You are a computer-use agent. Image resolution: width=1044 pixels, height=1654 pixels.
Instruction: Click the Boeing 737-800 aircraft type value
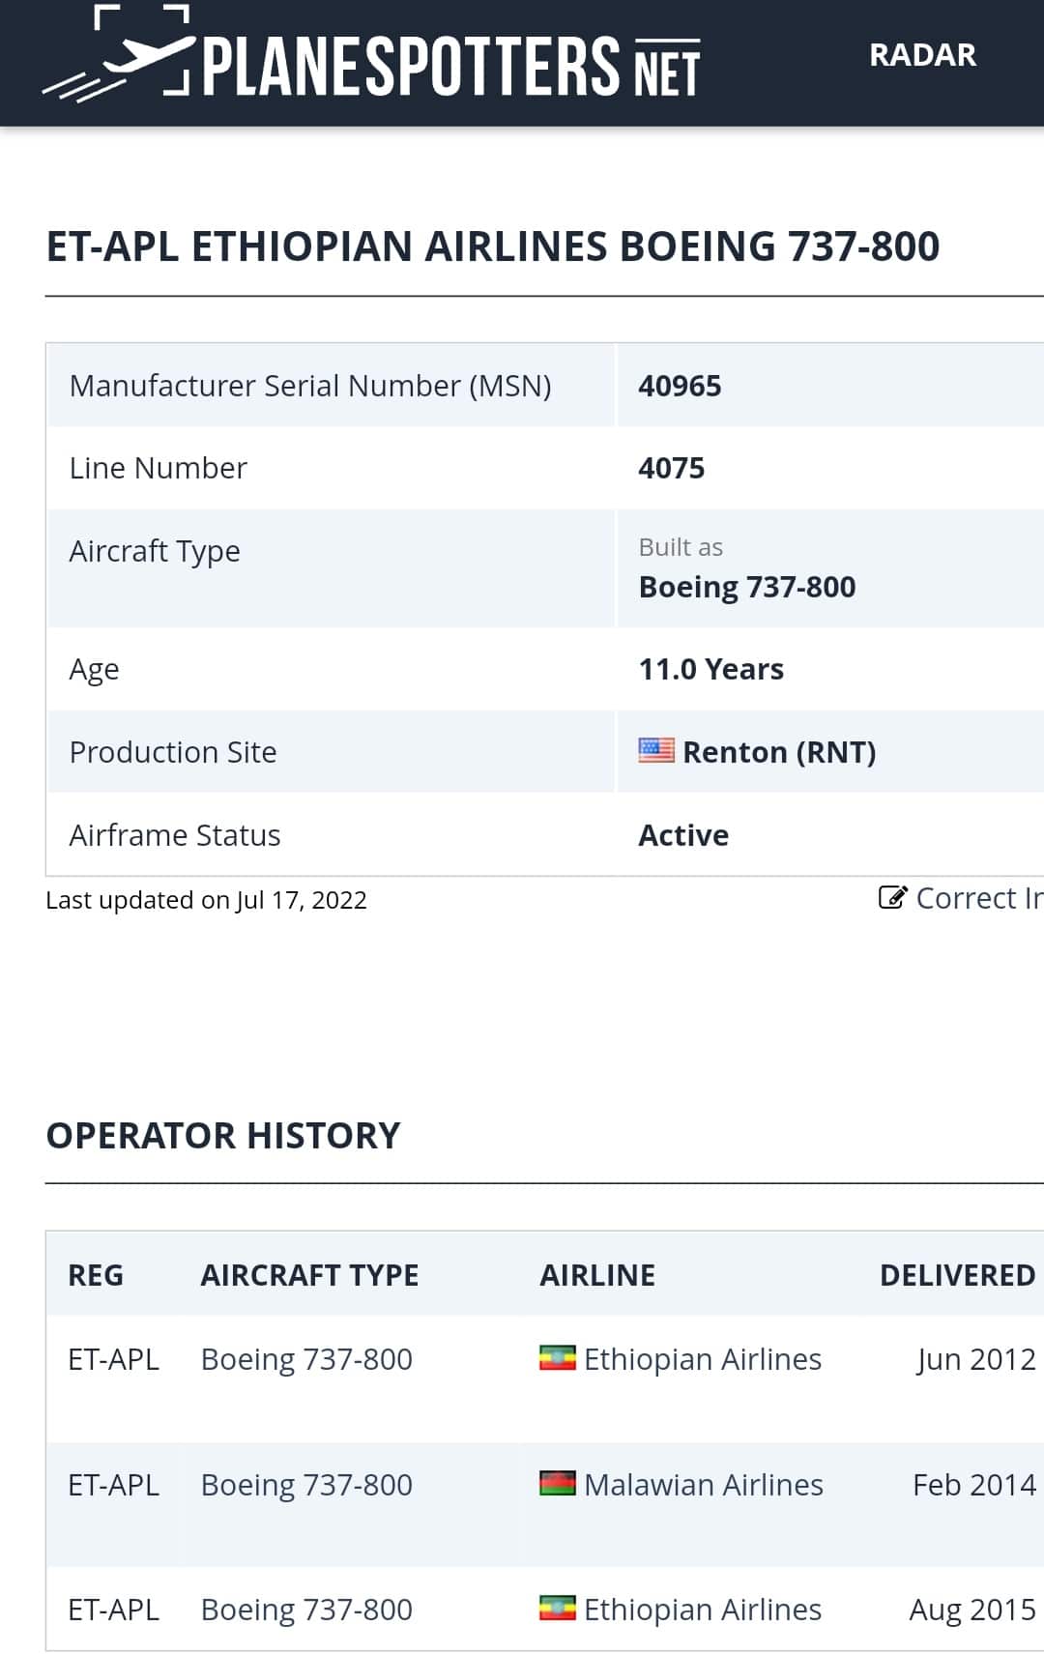pyautogui.click(x=747, y=587)
